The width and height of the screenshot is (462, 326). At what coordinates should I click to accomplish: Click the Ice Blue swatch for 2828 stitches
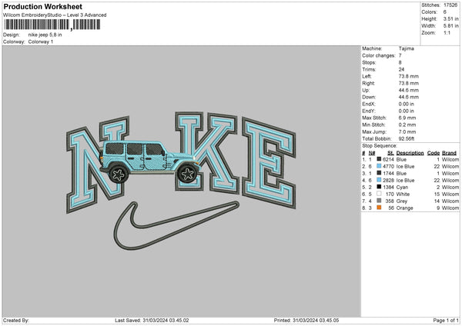(379, 180)
